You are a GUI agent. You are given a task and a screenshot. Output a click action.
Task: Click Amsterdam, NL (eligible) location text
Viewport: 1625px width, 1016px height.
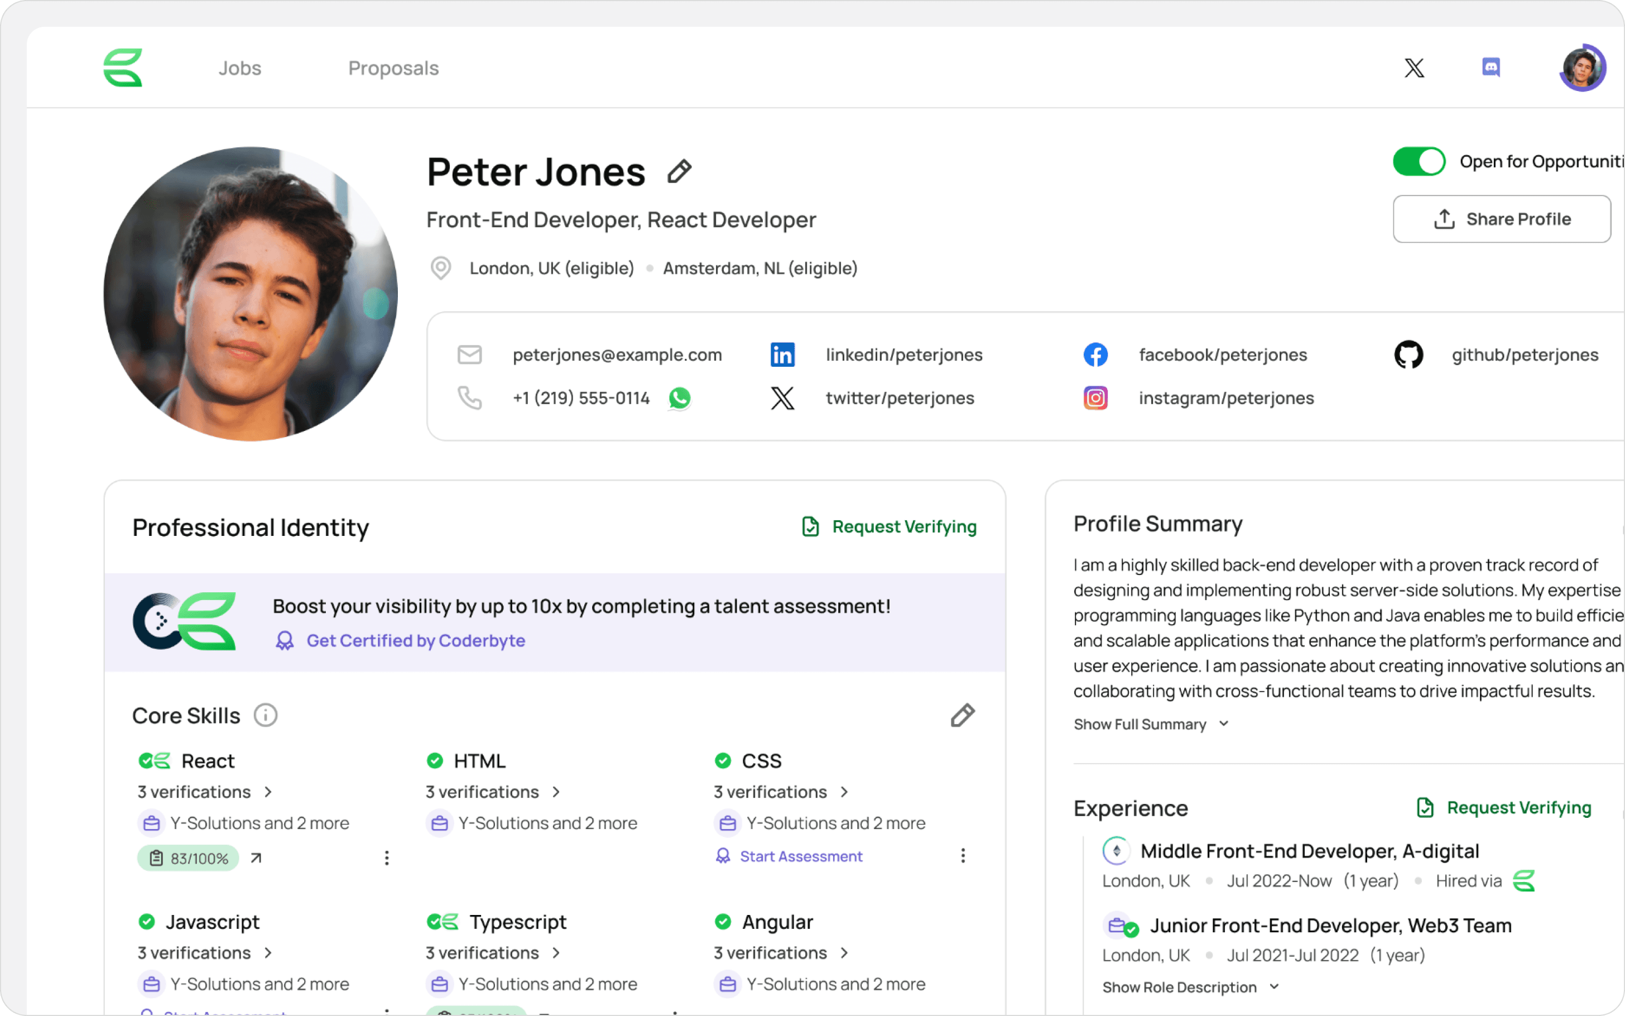pyautogui.click(x=760, y=268)
